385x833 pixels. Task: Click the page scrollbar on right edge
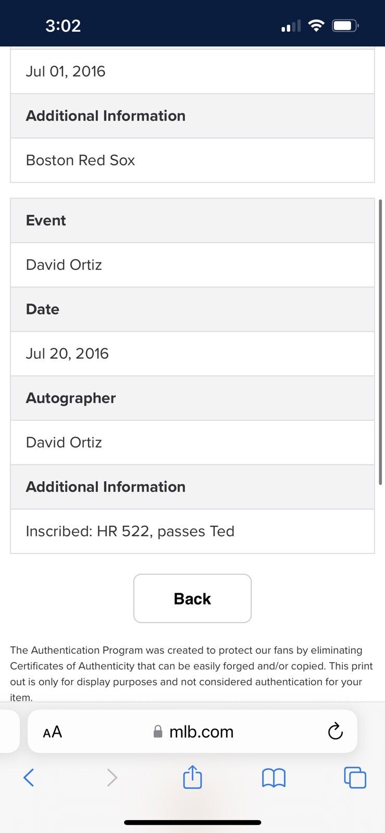380,342
